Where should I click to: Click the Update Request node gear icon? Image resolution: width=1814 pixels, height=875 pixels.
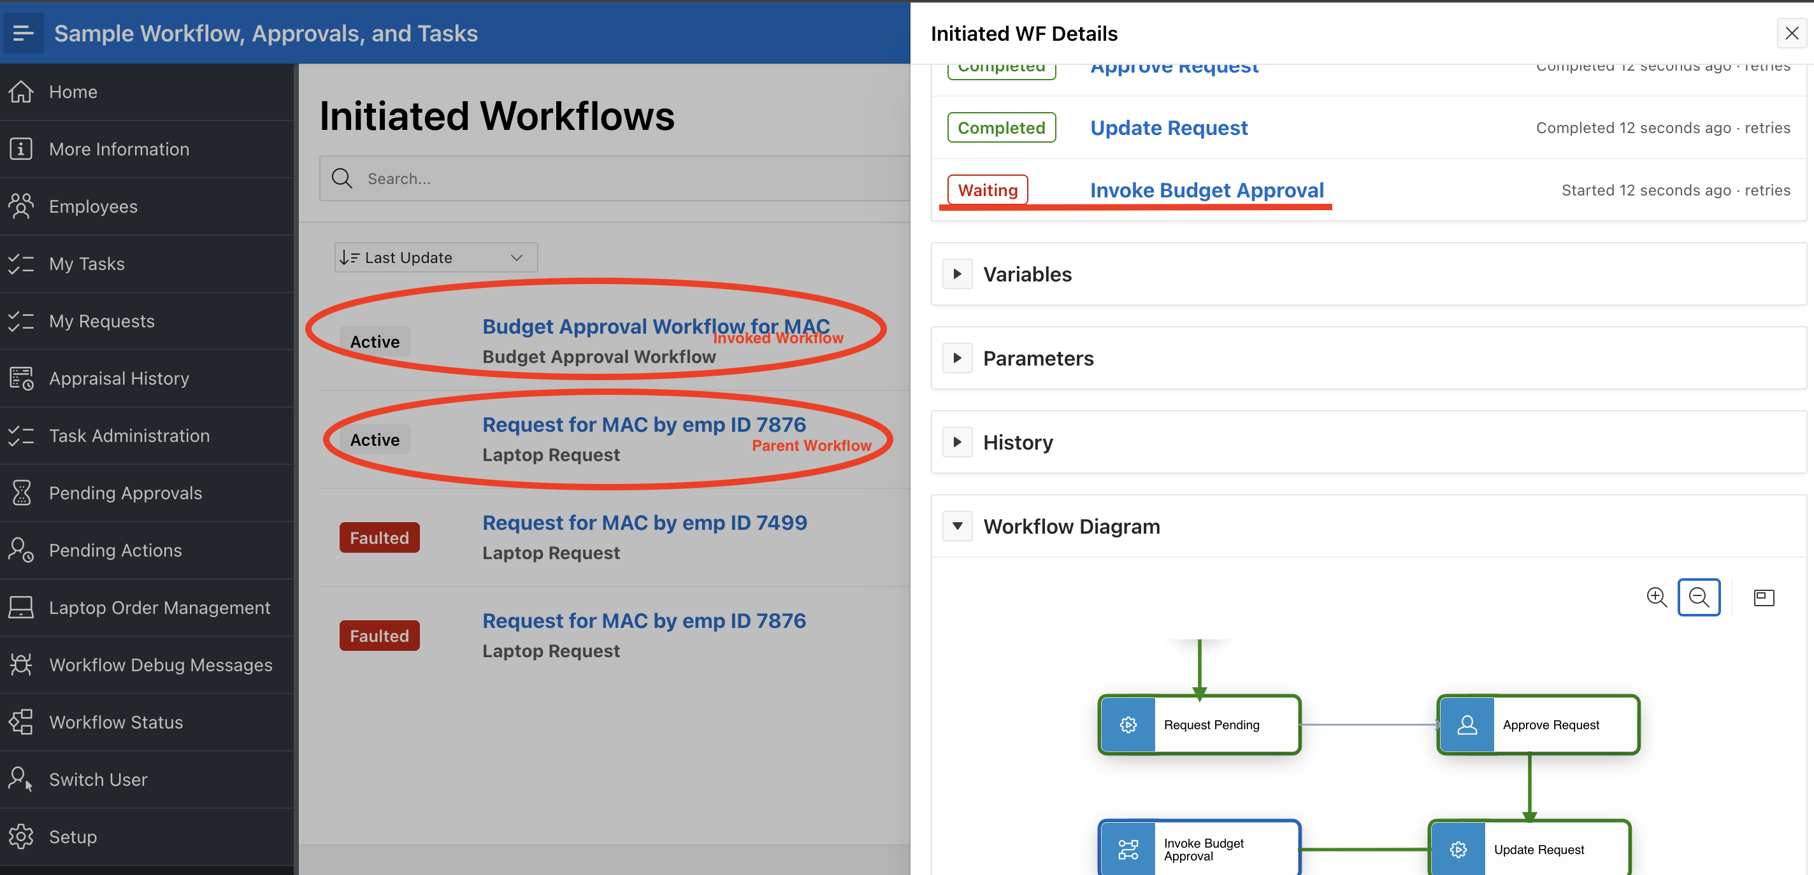[x=1458, y=849]
